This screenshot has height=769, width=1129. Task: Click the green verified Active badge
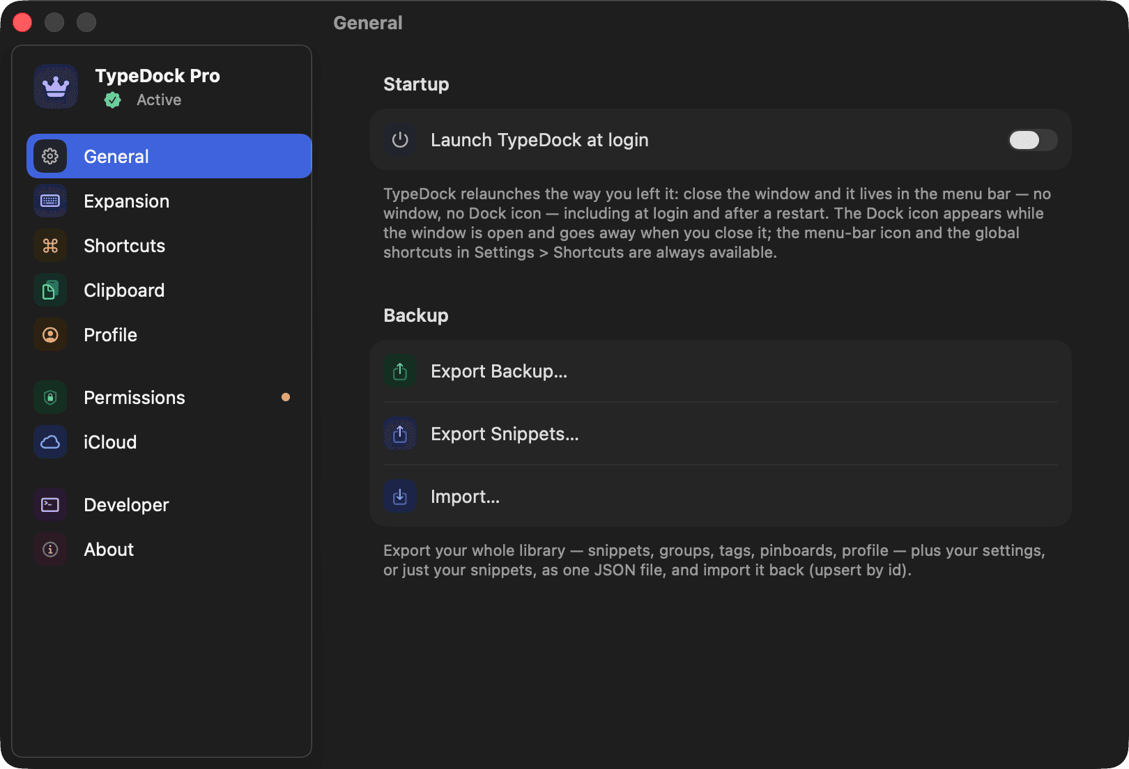point(113,100)
